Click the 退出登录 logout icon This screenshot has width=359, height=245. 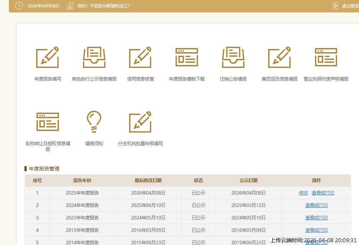click(335, 6)
